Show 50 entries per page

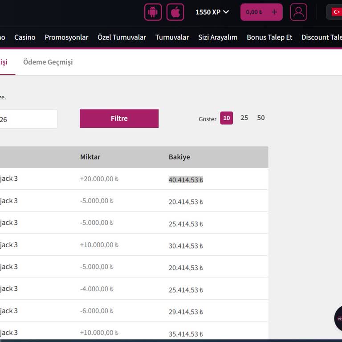261,118
